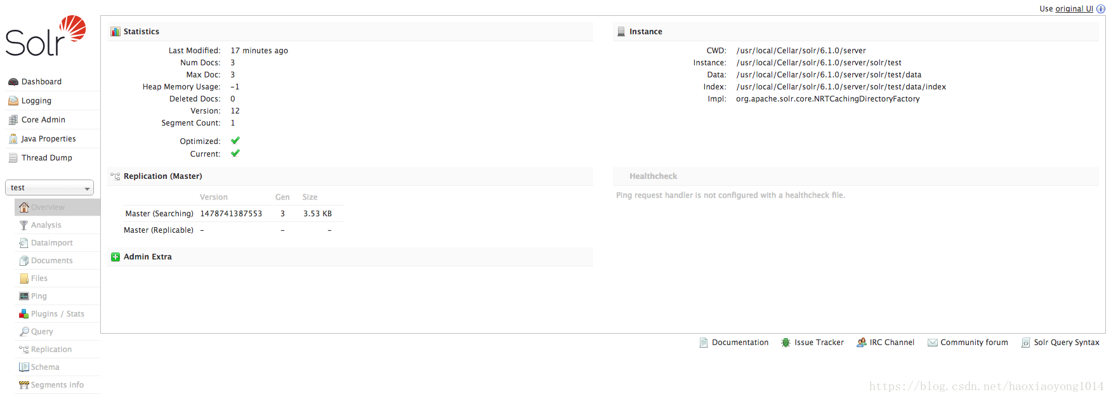Click the Schema book icon
This screenshot has height=399, width=1111.
click(24, 367)
